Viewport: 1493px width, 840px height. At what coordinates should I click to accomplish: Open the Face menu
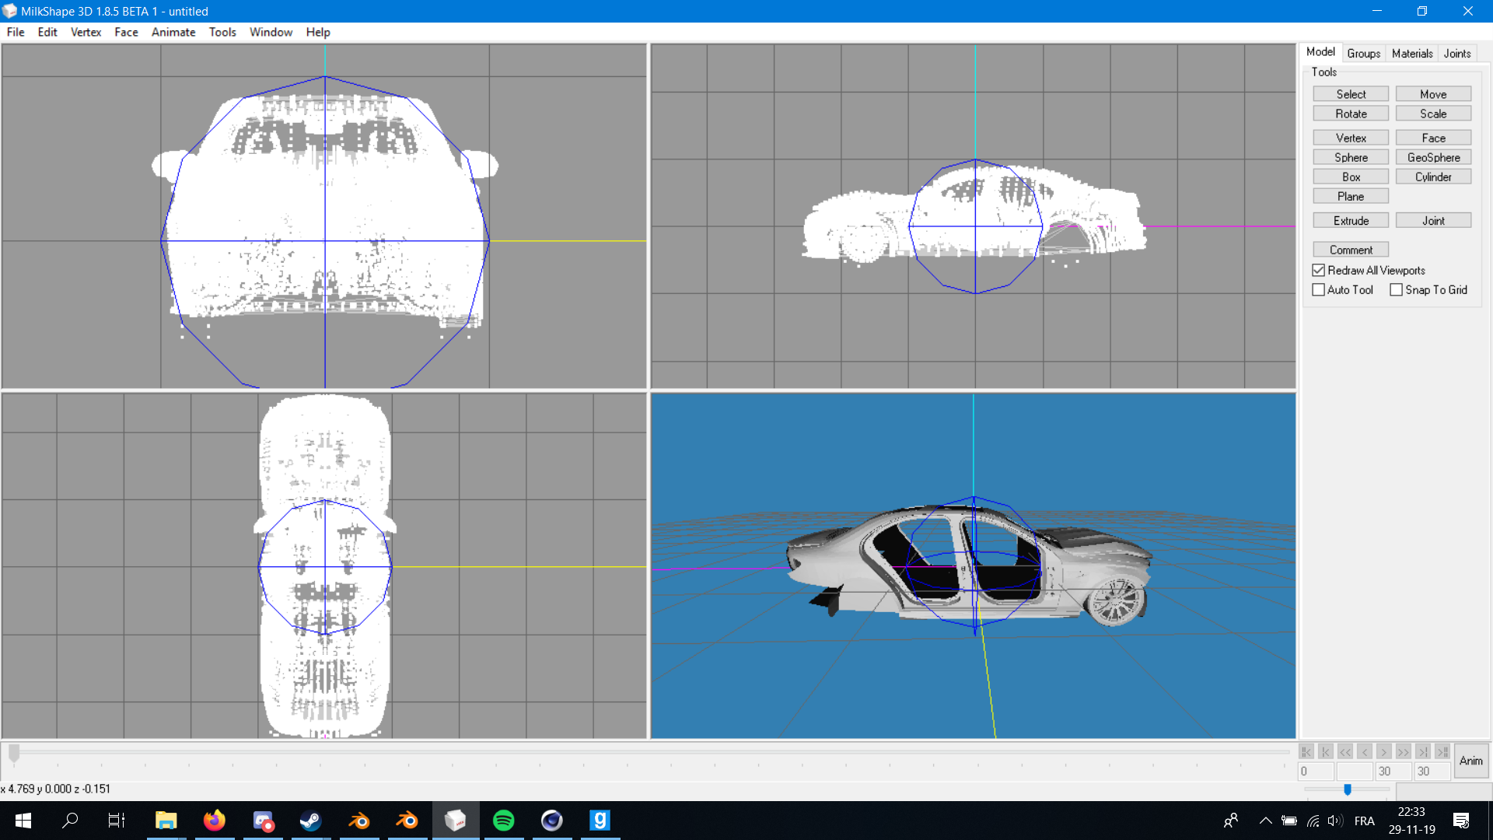126,32
